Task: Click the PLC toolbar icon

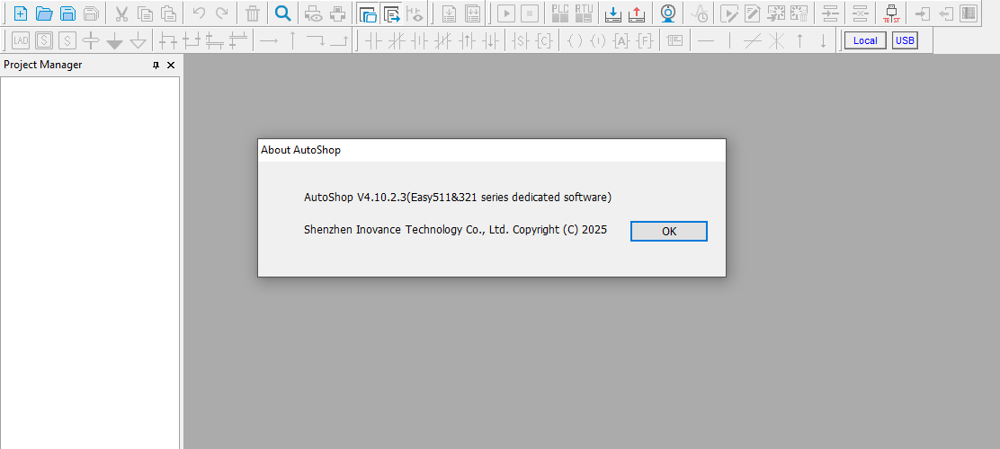Action: click(x=560, y=13)
